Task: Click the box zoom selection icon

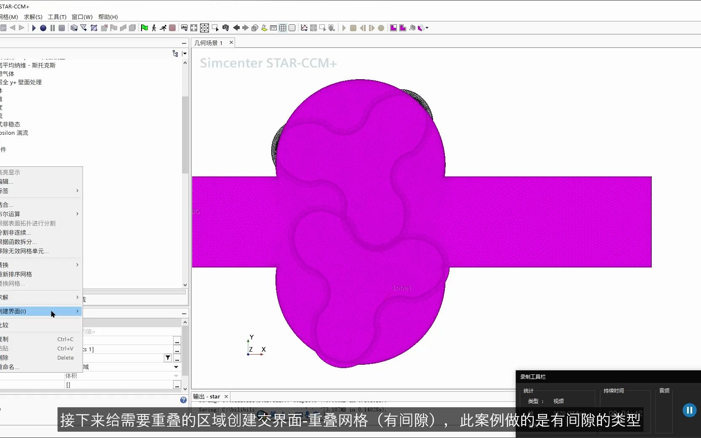Action: pos(215,28)
